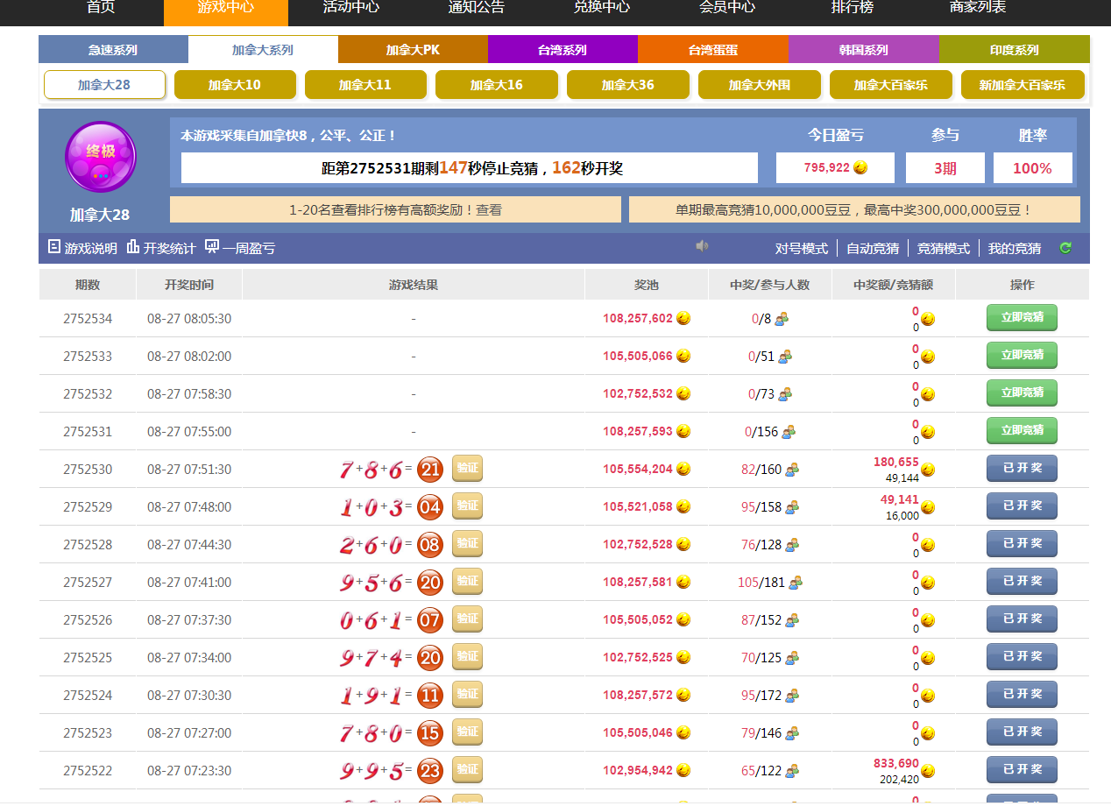Image resolution: width=1111 pixels, height=806 pixels.
Task: Click 验证 for period 2752529
Action: (467, 506)
